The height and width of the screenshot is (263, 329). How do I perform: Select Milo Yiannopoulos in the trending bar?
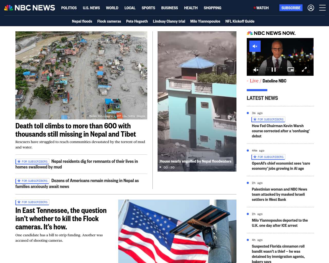click(205, 21)
